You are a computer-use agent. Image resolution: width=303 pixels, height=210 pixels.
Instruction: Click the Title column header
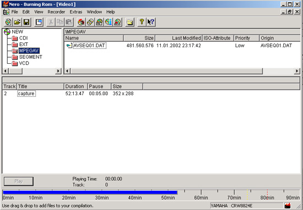pos(40,86)
